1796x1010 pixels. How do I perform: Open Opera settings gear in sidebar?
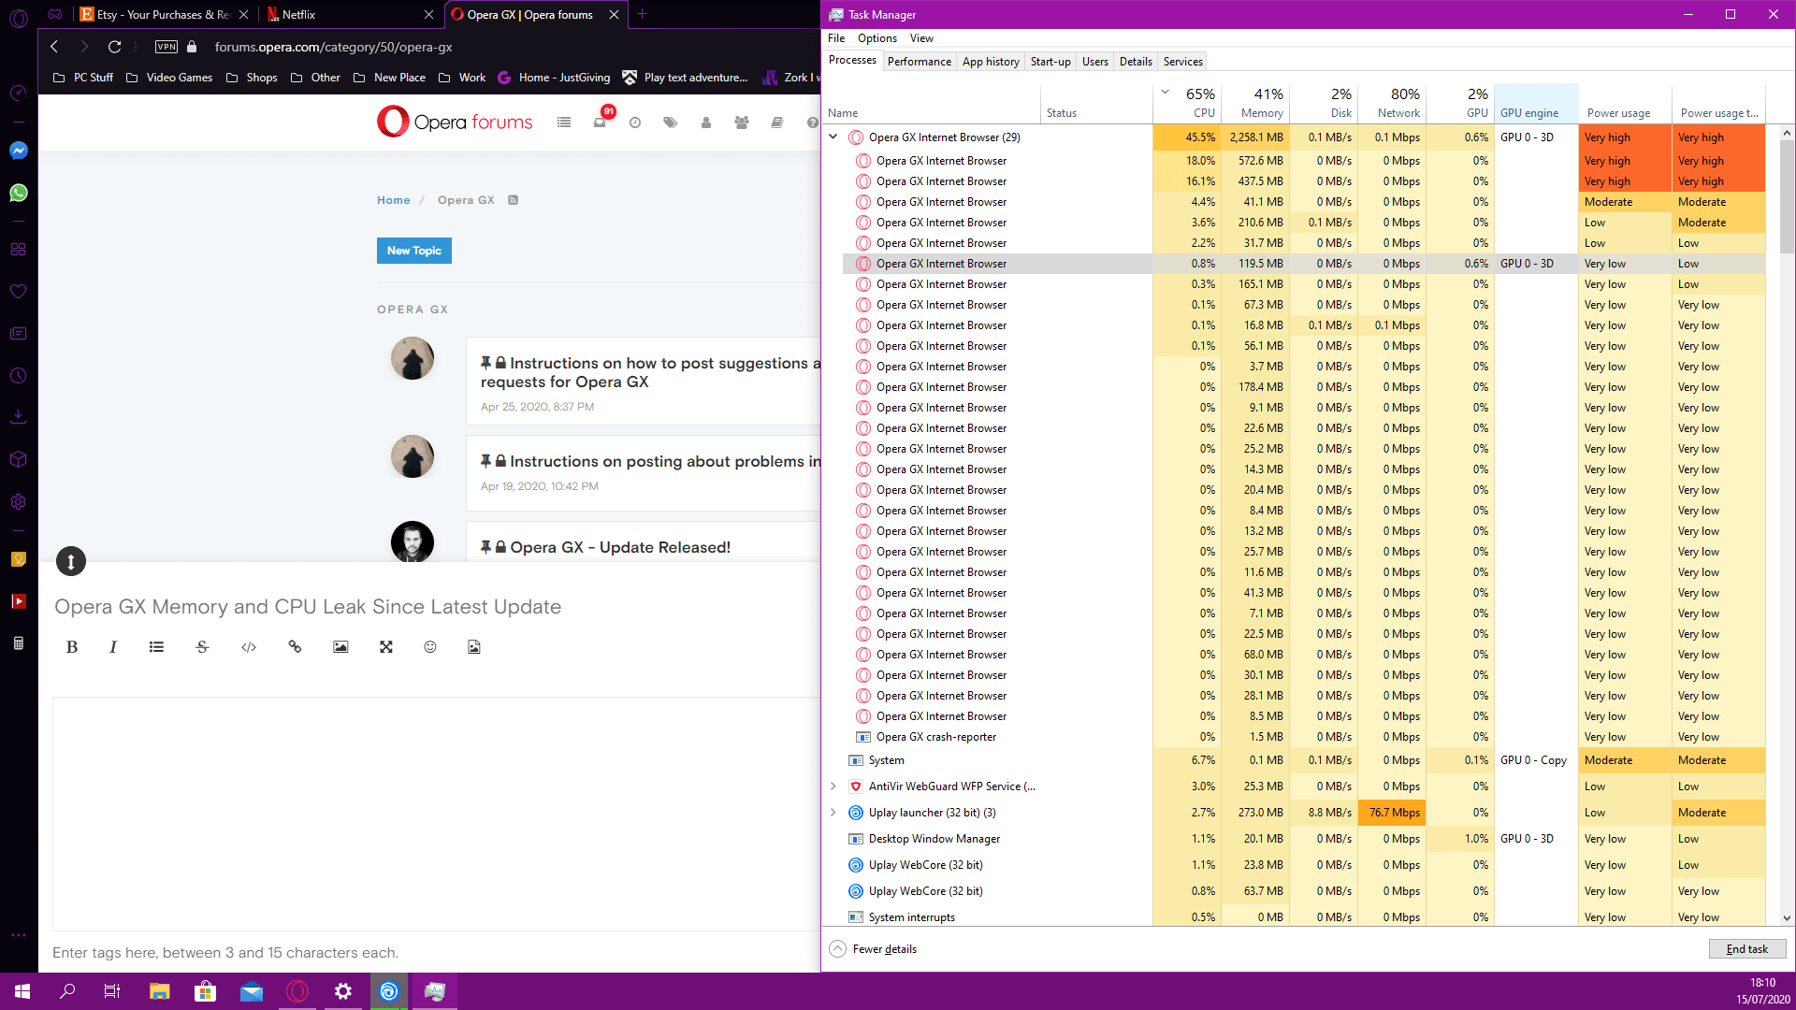pos(18,501)
